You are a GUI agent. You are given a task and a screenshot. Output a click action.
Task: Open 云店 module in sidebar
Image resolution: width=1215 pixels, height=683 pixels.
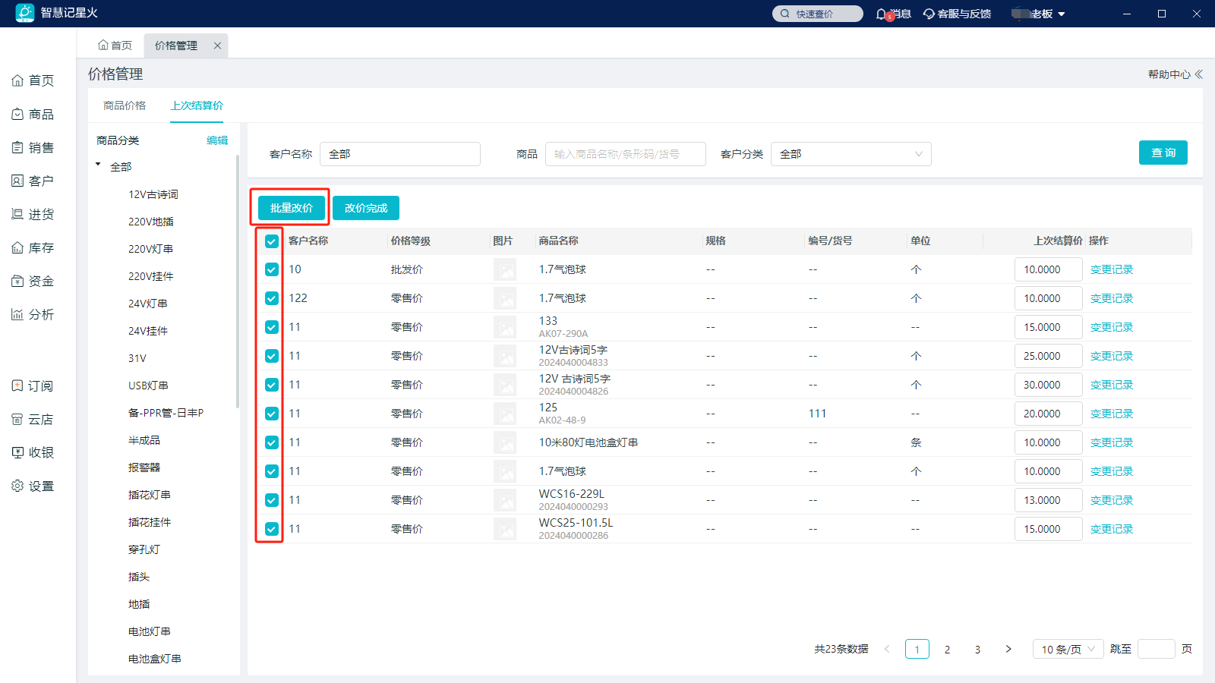click(33, 419)
